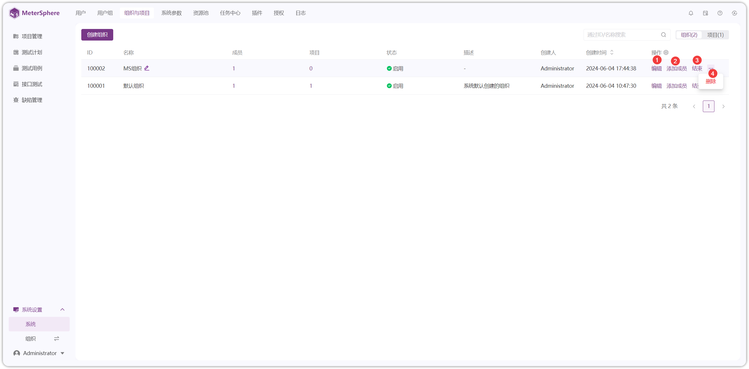Viewport: 749px width, 369px height.
Task: Go to 缺陷管理 in the sidebar
Action: (x=28, y=100)
